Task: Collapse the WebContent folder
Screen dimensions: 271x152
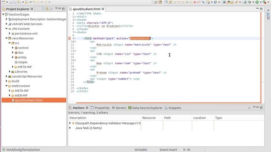Action: 6,86
